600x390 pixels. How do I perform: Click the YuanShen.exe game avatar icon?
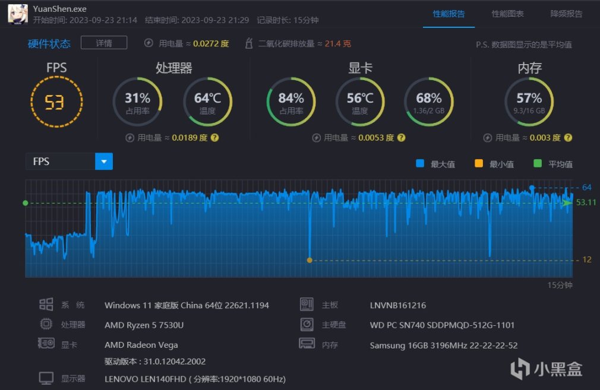pos(18,14)
